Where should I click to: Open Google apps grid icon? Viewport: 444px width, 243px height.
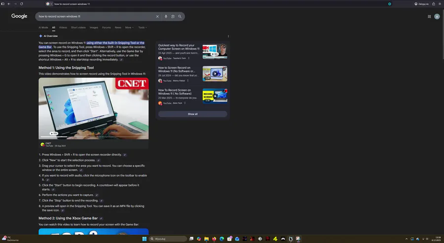(x=429, y=16)
